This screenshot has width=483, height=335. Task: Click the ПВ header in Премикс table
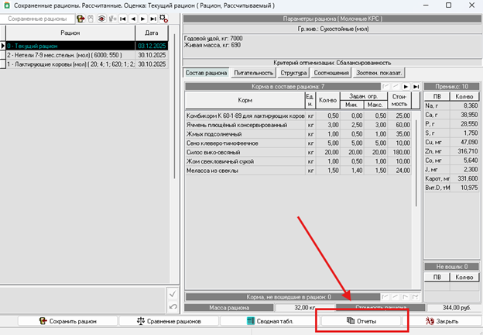click(x=437, y=97)
